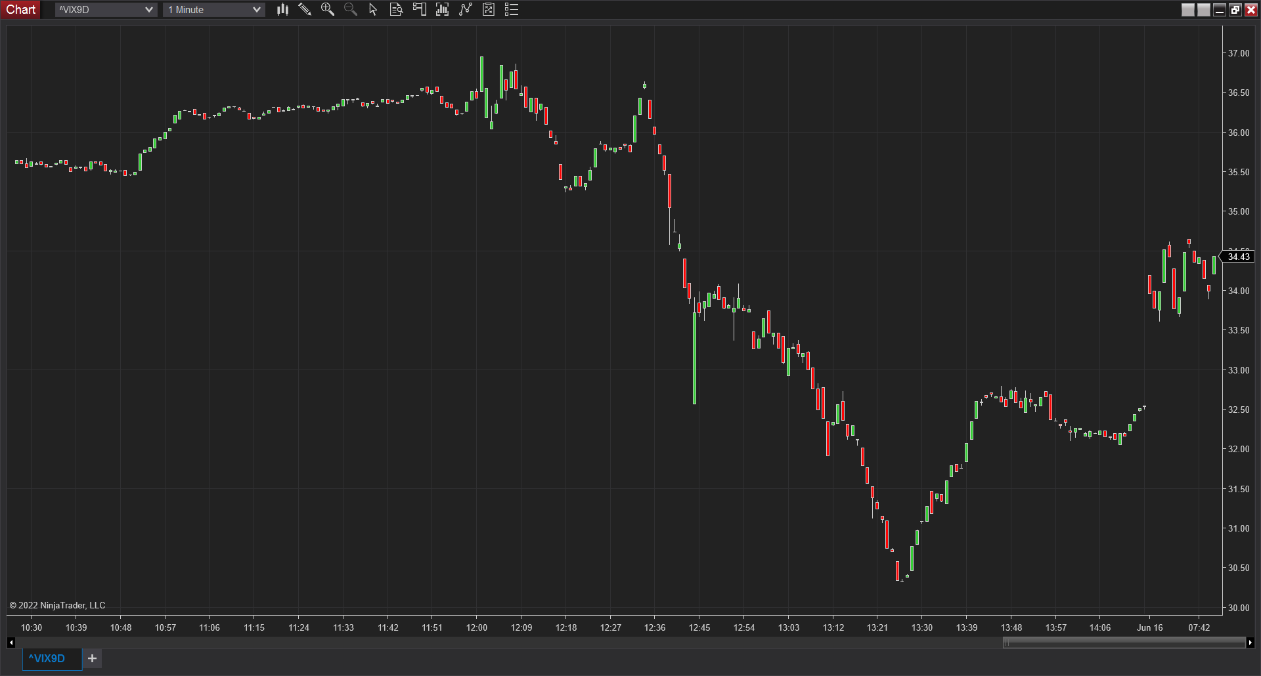Click the 30.00 price axis label
The image size is (1261, 676).
tap(1239, 608)
